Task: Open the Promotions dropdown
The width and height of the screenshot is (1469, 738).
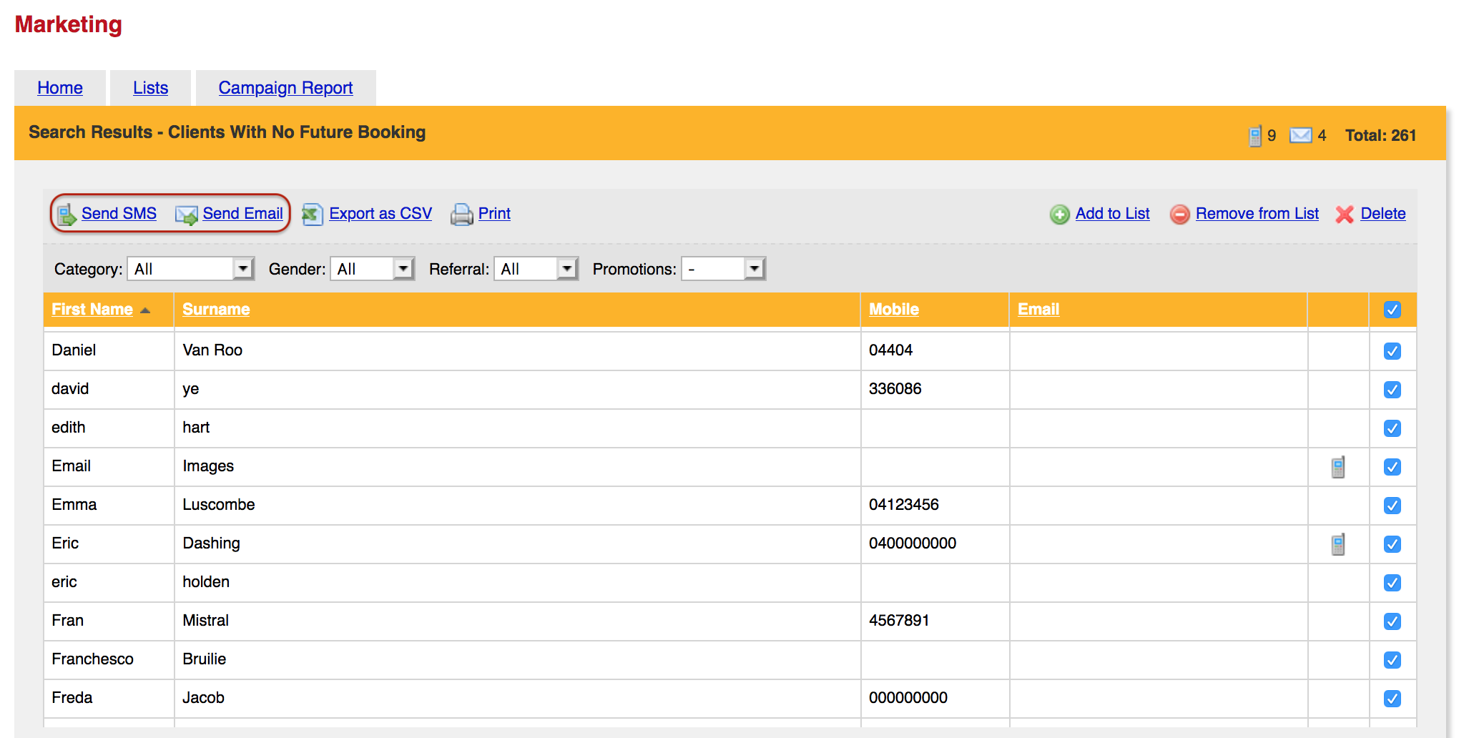Action: click(724, 269)
